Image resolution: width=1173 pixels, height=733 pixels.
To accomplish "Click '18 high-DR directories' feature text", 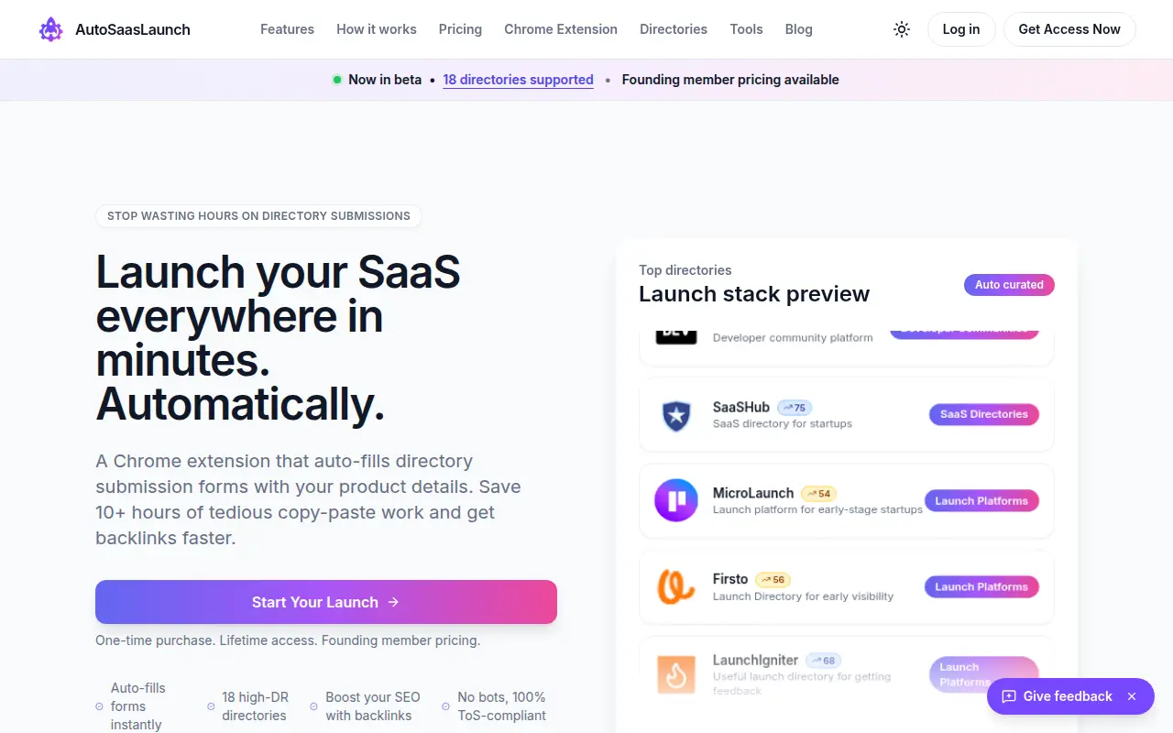I will (254, 706).
